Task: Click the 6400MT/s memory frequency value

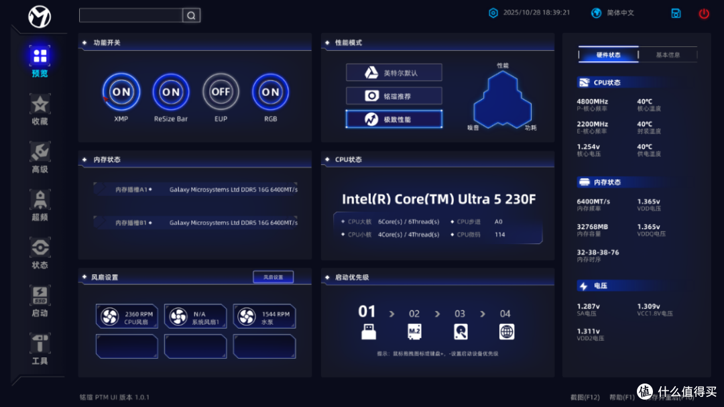Action: point(593,202)
